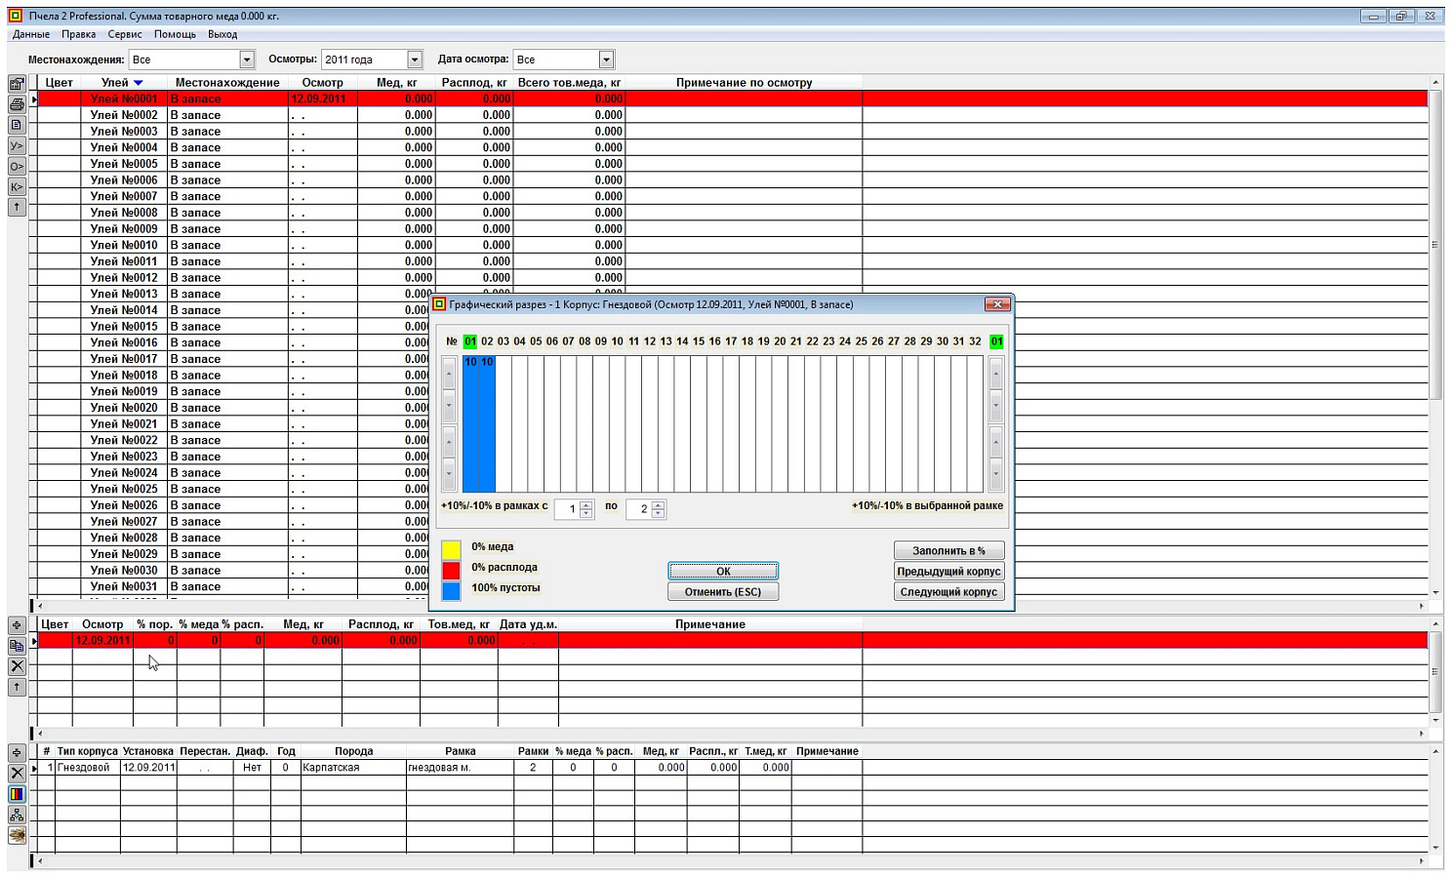This screenshot has width=1452, height=878.
Task: Click the hive settings icon in left toolbar
Action: (17, 84)
